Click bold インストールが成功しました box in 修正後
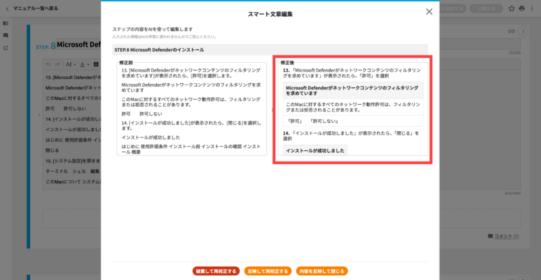The width and height of the screenshot is (541, 280). [315, 151]
